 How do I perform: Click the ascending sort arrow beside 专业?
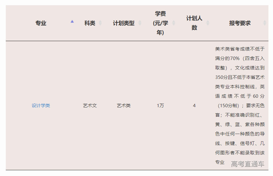click(72, 22)
